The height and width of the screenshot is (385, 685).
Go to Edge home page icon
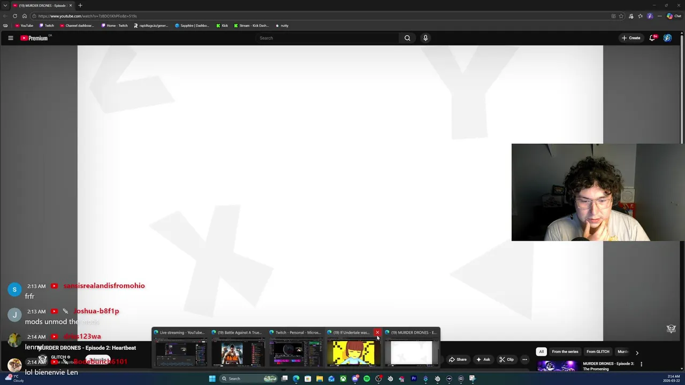pos(24,16)
